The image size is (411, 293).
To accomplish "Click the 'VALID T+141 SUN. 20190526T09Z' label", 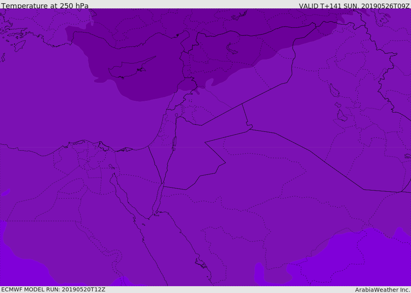I will 354,6.
